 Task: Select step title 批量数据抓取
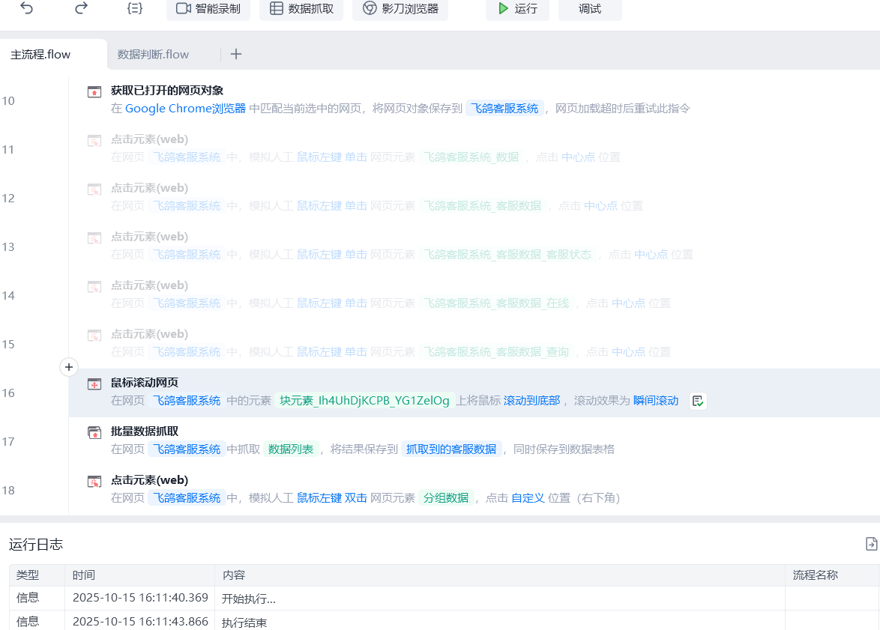144,431
